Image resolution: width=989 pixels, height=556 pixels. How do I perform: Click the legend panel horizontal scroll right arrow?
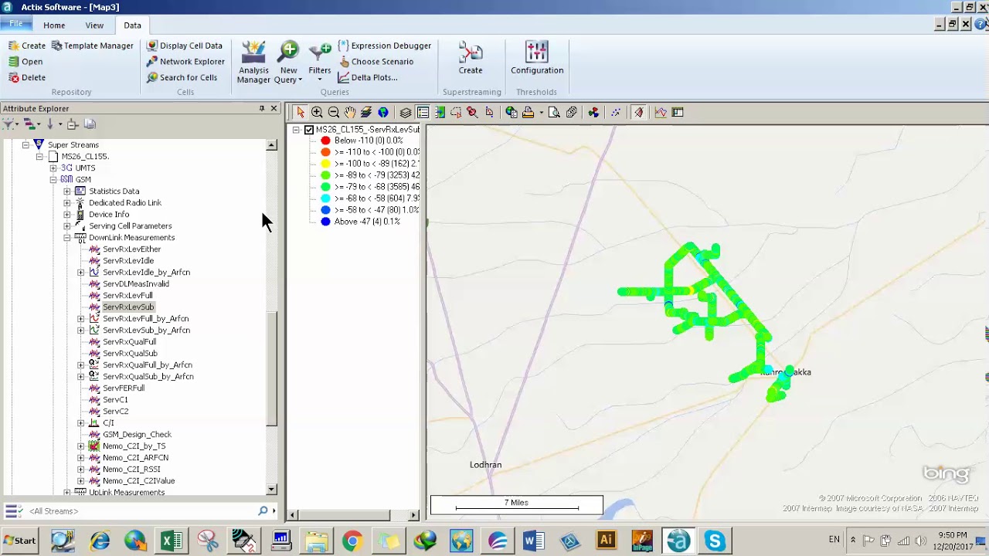413,515
